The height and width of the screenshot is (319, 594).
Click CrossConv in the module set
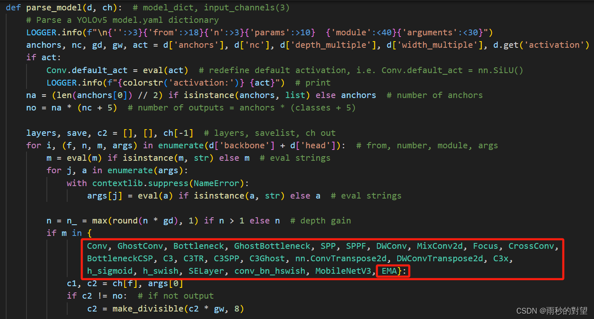tap(531, 246)
